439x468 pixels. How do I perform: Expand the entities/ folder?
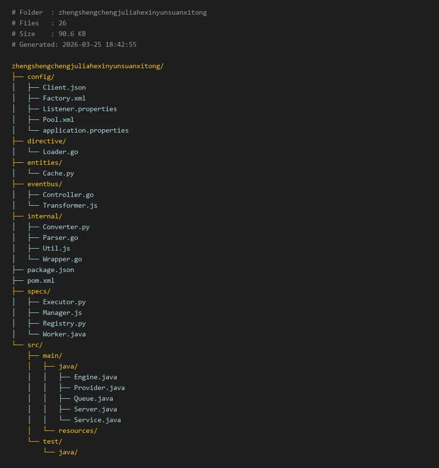coord(44,162)
